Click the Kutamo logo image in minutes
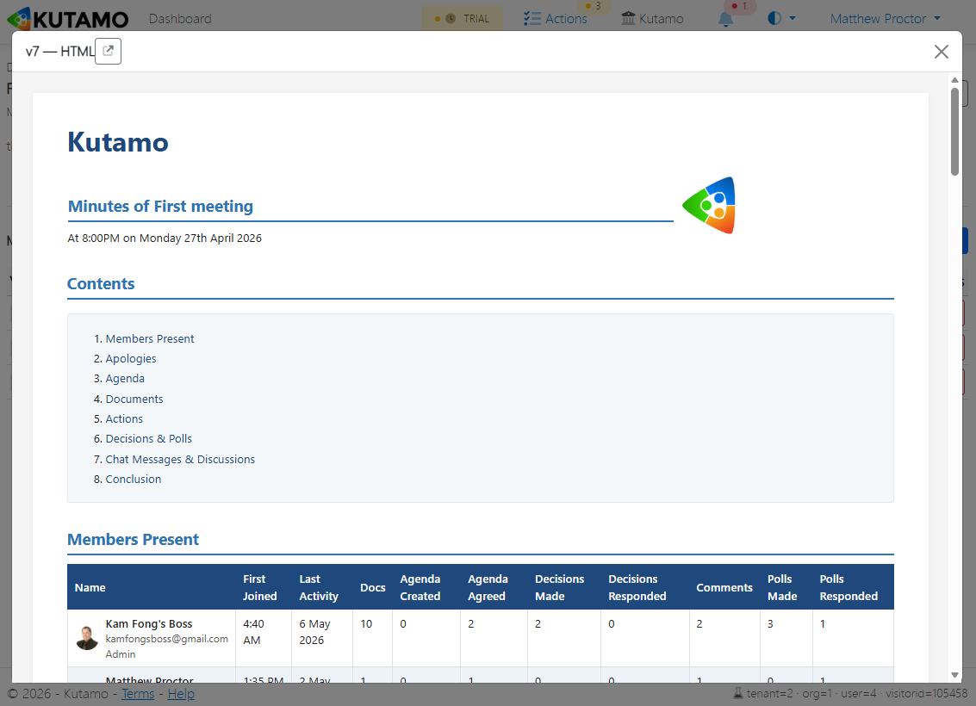The width and height of the screenshot is (976, 706). 709,205
